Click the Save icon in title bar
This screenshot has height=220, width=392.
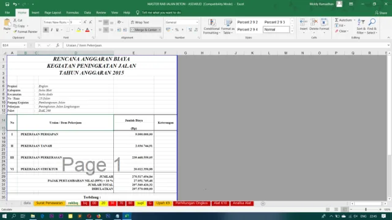pos(7,4)
